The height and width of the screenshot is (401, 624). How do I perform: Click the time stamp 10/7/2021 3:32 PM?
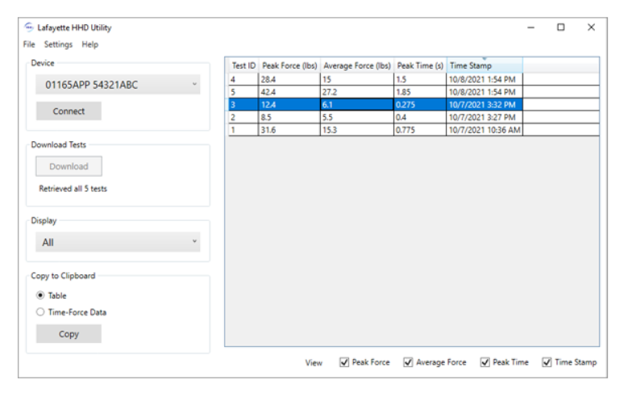pos(485,105)
